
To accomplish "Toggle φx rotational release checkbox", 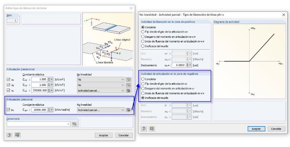I will [x=8, y=110].
